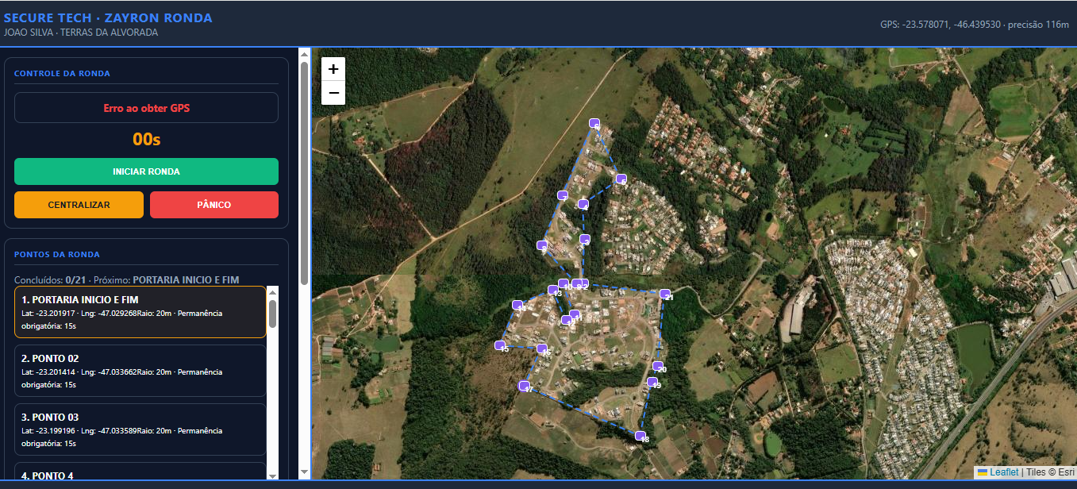Viewport: 1077px width, 489px height.
Task: Select map marker 20
Action: (658, 367)
